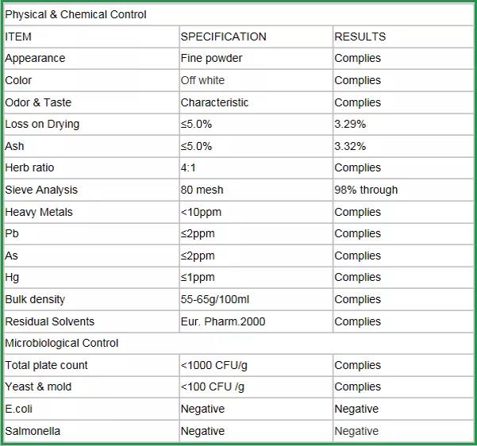Viewport: 477px width, 446px height.
Task: Click the Odor & Taste cell
Action: pyautogui.click(x=38, y=102)
